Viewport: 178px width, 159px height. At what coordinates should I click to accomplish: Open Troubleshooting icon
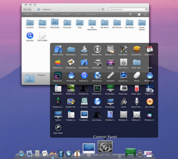(x=84, y=114)
